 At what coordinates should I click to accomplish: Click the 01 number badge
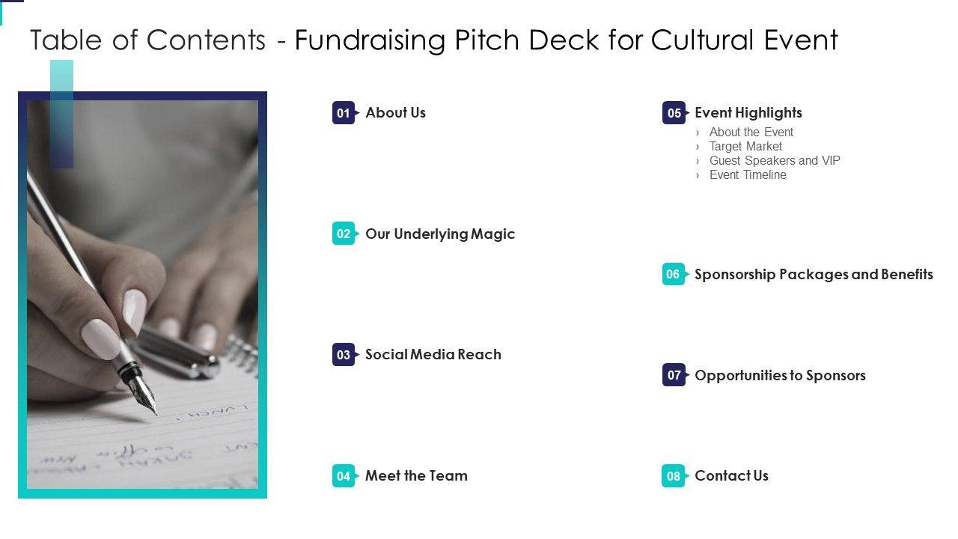click(x=344, y=113)
